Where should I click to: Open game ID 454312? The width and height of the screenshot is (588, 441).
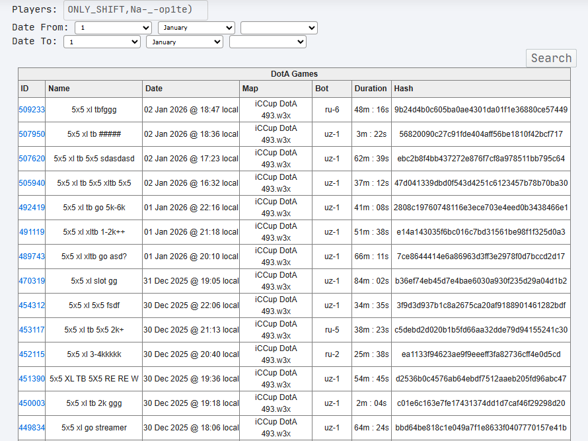(x=32, y=305)
